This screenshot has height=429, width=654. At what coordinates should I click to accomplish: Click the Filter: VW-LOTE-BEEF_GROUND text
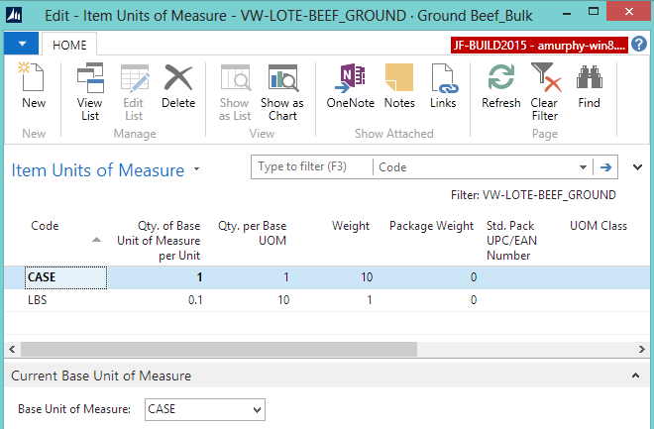click(533, 195)
